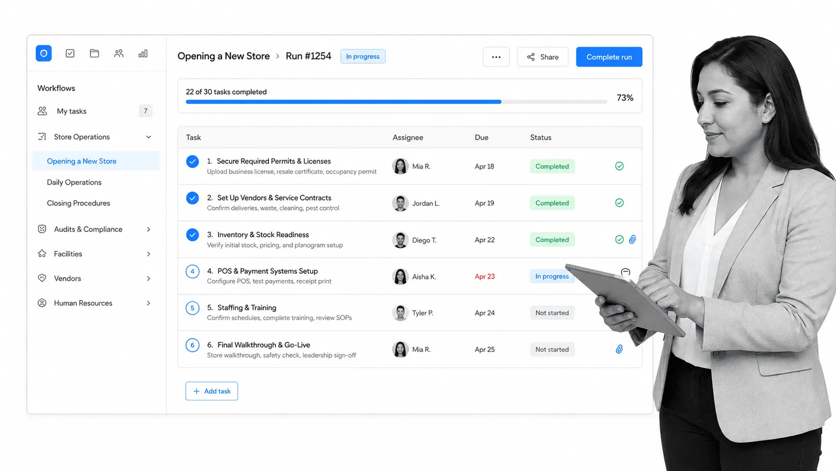Viewport: 836px width, 471px height.
Task: Click the Run #1254 breadcrumb
Action: coord(308,56)
